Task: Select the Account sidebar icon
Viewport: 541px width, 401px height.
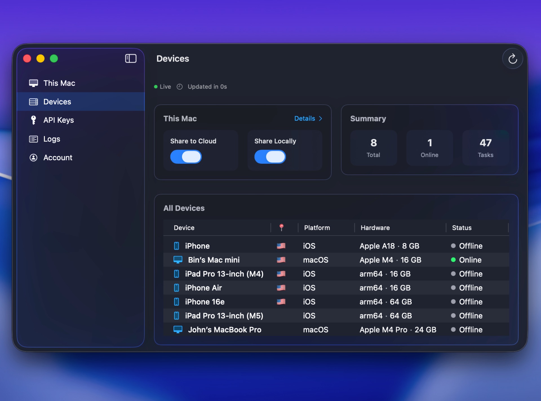Action: point(34,158)
